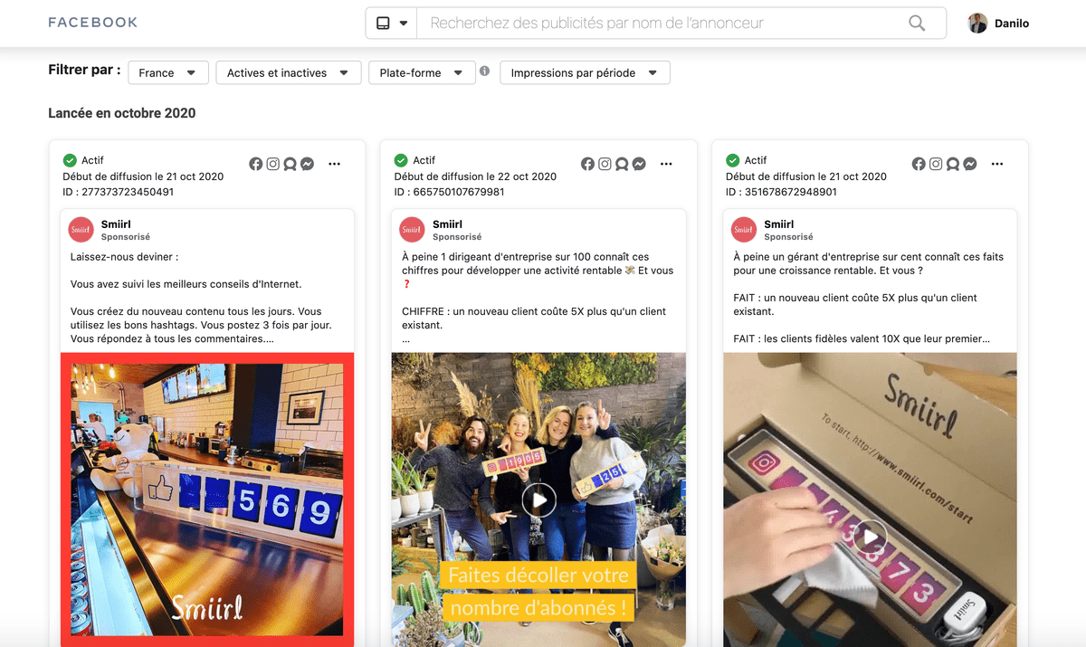Click Messenger icon on ad ID 351678672948901
Viewport: 1086px width, 647px height.
[x=969, y=164]
